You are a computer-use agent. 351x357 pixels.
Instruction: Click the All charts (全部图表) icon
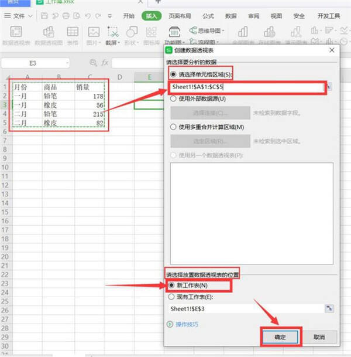coord(243,32)
